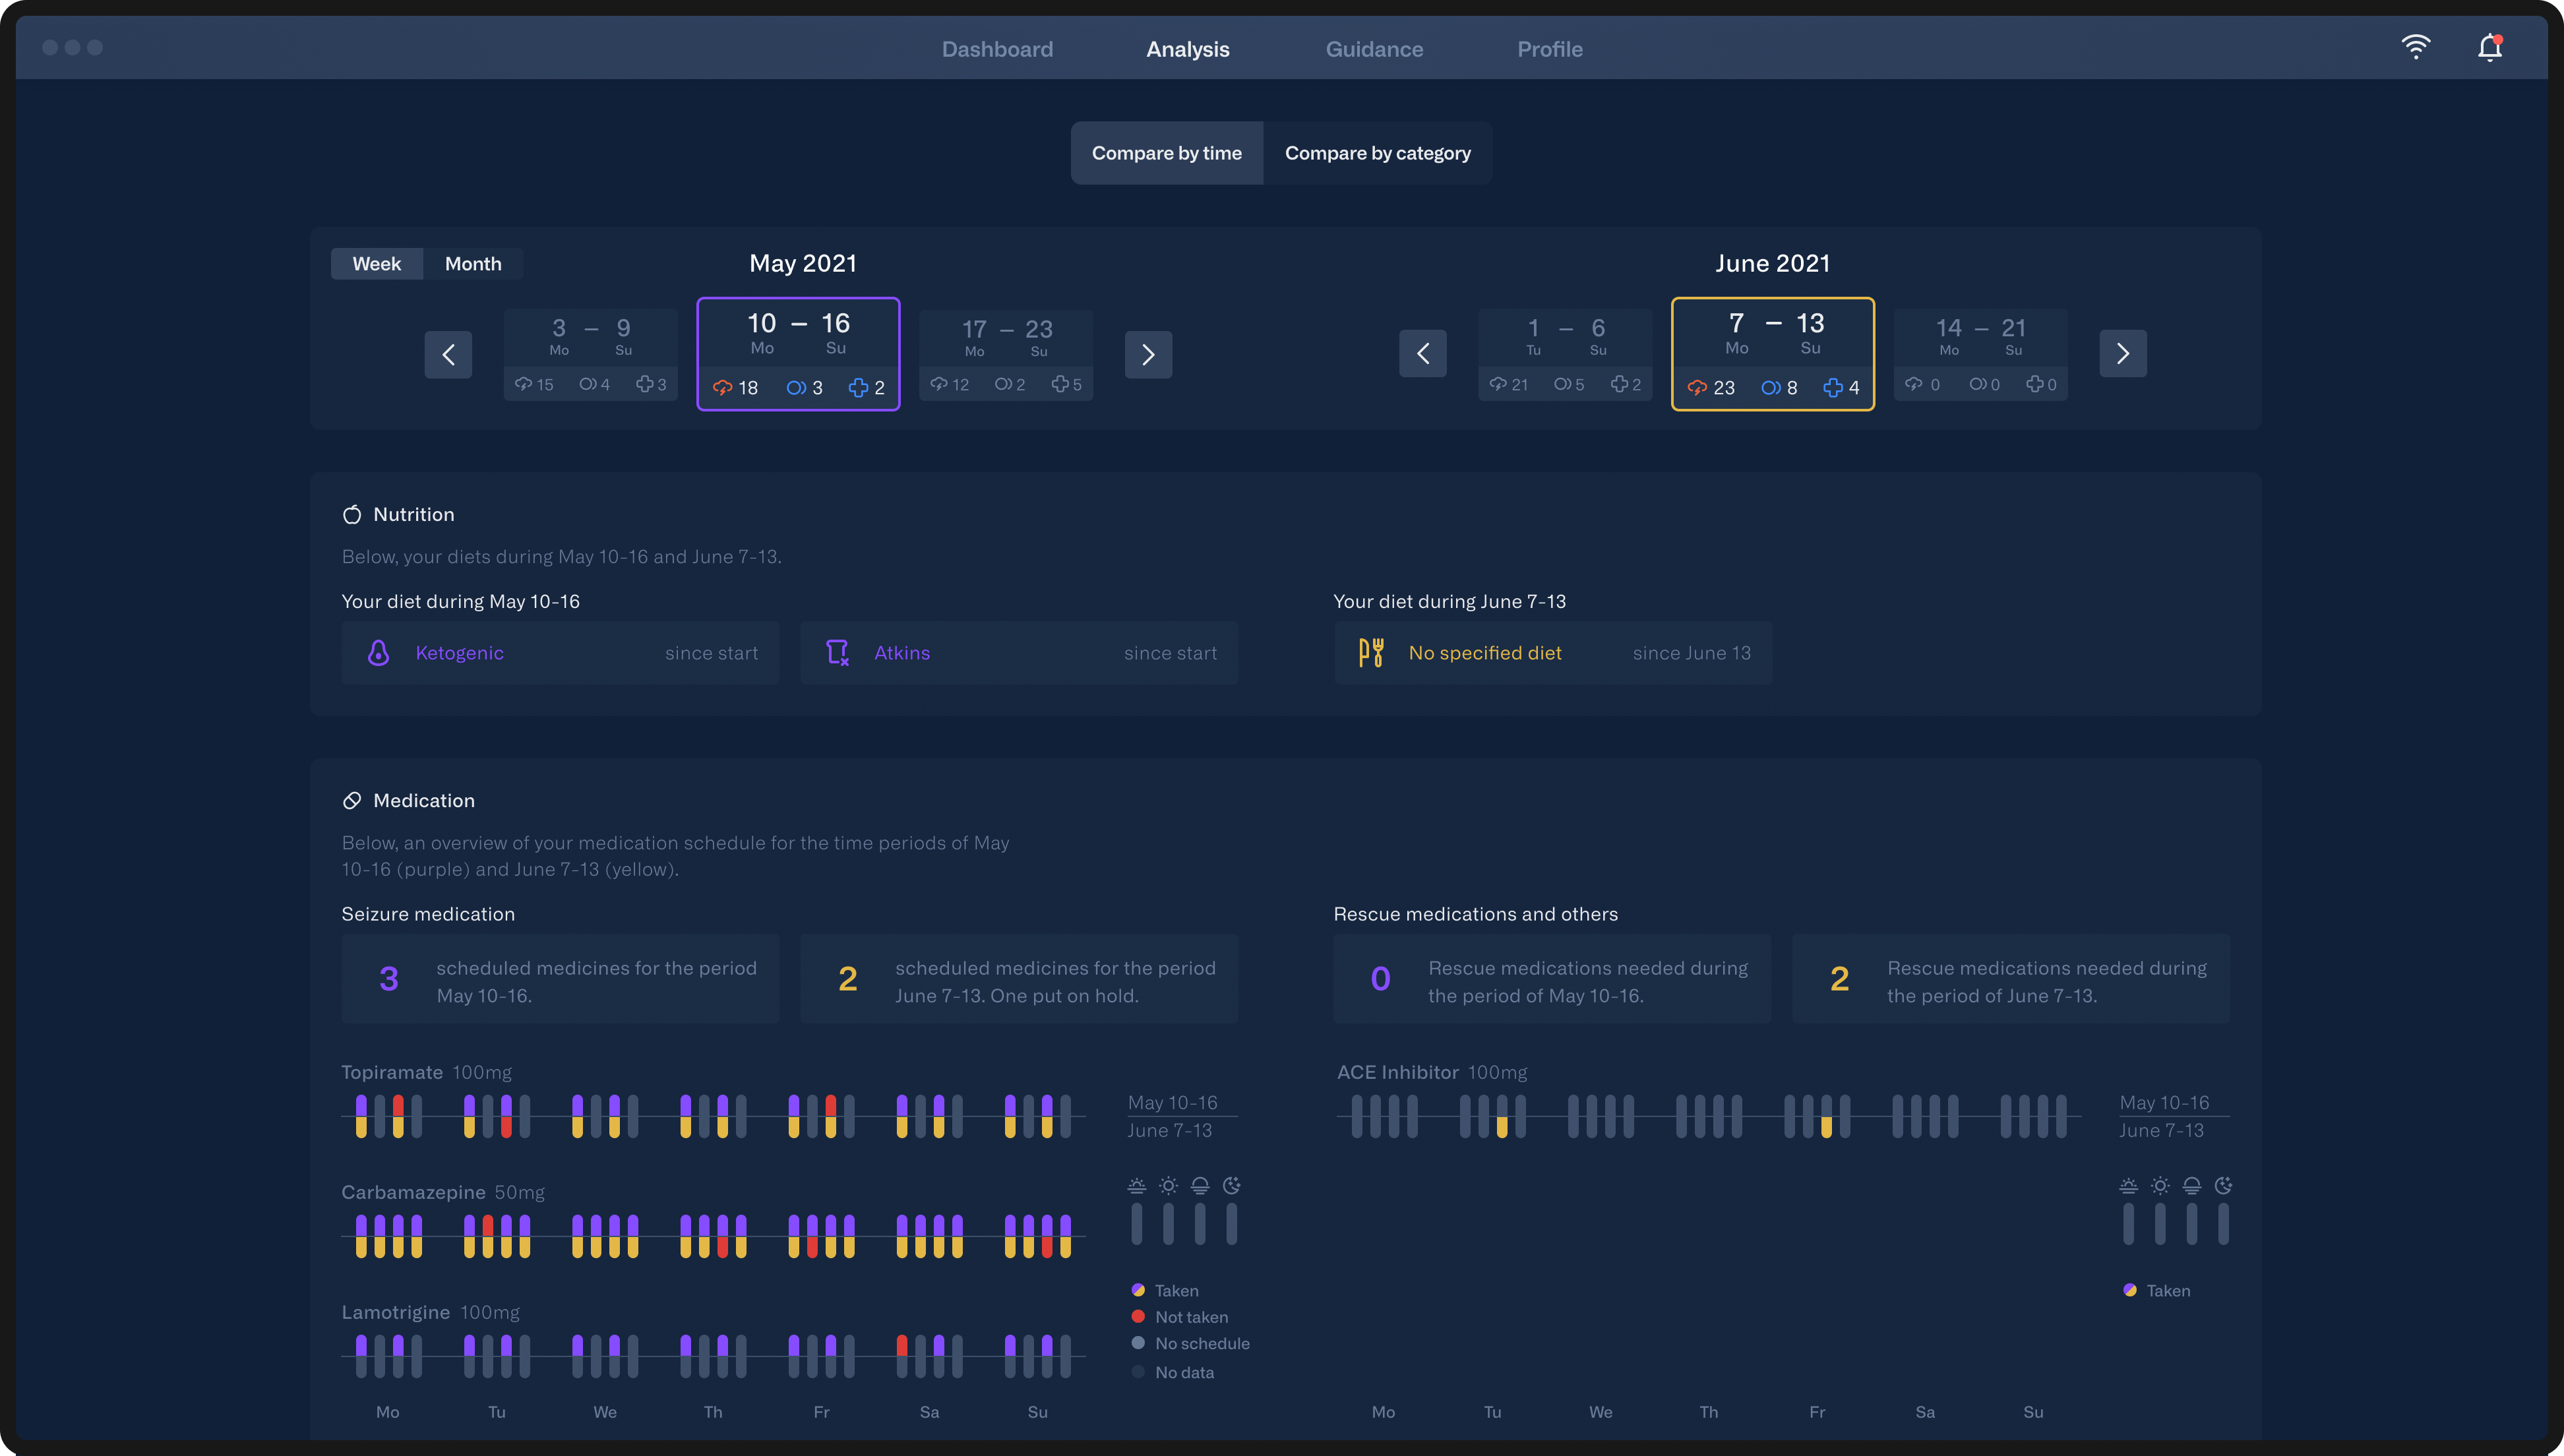Screen dimensions: 2564x1456
Task: Click the No schedule legend dot
Action: 1138,1343
